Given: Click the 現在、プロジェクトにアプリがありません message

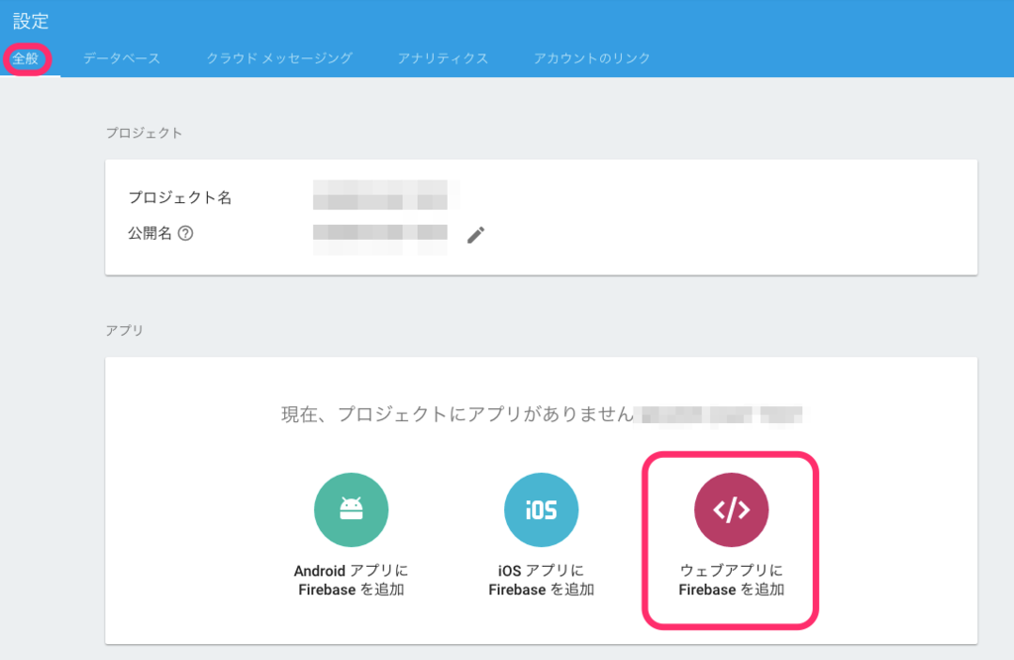Looking at the screenshot, I should click(x=456, y=414).
